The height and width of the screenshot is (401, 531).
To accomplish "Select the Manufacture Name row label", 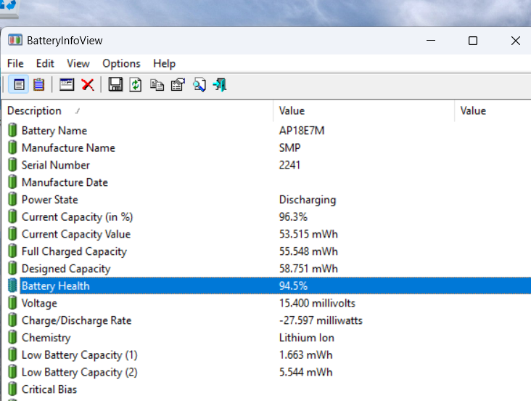I will point(68,148).
